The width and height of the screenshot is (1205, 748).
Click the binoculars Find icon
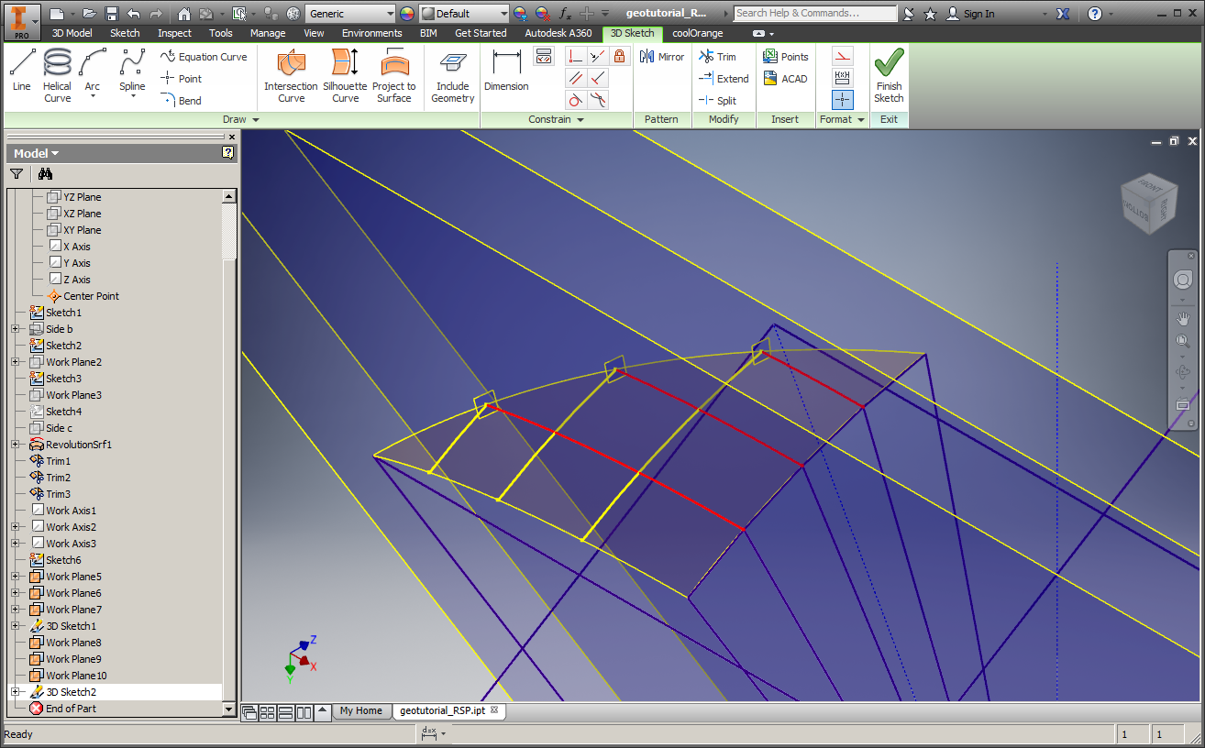tap(45, 173)
